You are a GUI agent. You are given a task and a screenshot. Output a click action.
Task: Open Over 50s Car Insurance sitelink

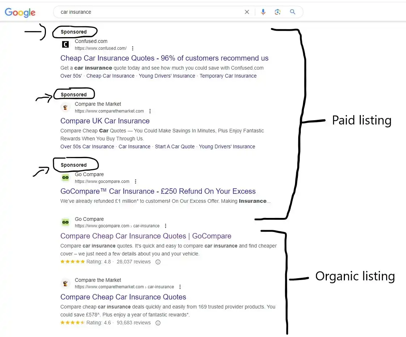(87, 146)
